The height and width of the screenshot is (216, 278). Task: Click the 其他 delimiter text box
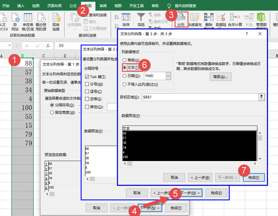coord(112,107)
